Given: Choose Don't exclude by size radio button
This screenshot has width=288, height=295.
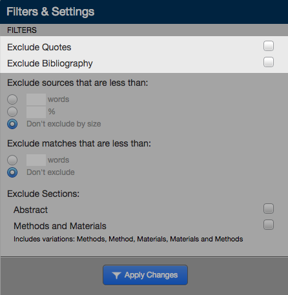Looking at the screenshot, I should coord(12,124).
